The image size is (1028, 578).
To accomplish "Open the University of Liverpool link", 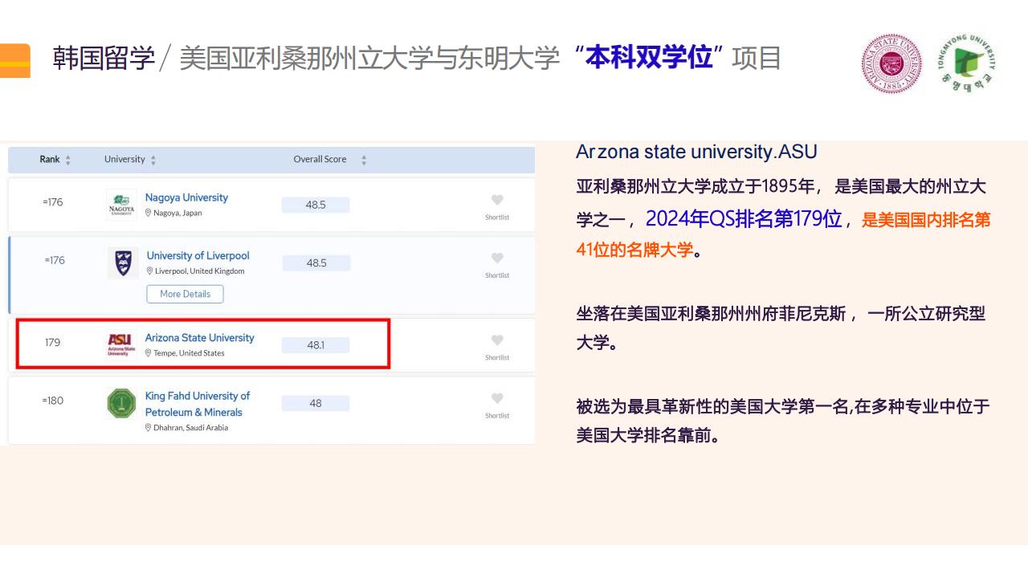I will (198, 255).
